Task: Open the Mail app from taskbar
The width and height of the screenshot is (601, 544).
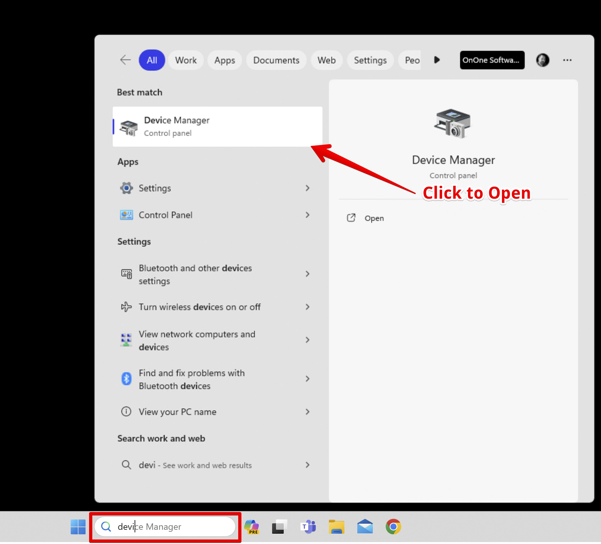Action: pos(365,527)
